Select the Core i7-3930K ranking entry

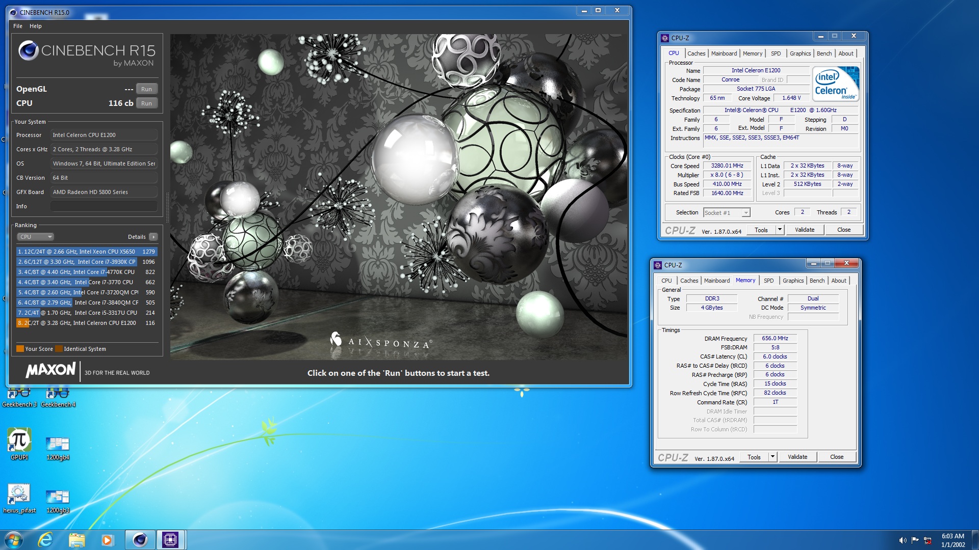point(87,262)
